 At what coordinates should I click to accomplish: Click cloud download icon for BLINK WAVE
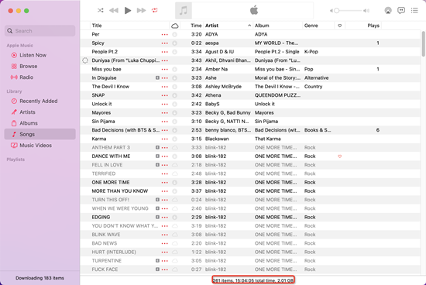[x=175, y=235]
